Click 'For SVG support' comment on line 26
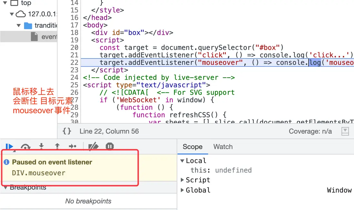The image size is (354, 210). pyautogui.click(x=196, y=93)
